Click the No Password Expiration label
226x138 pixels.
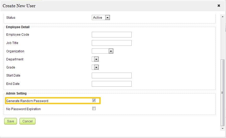(23, 109)
